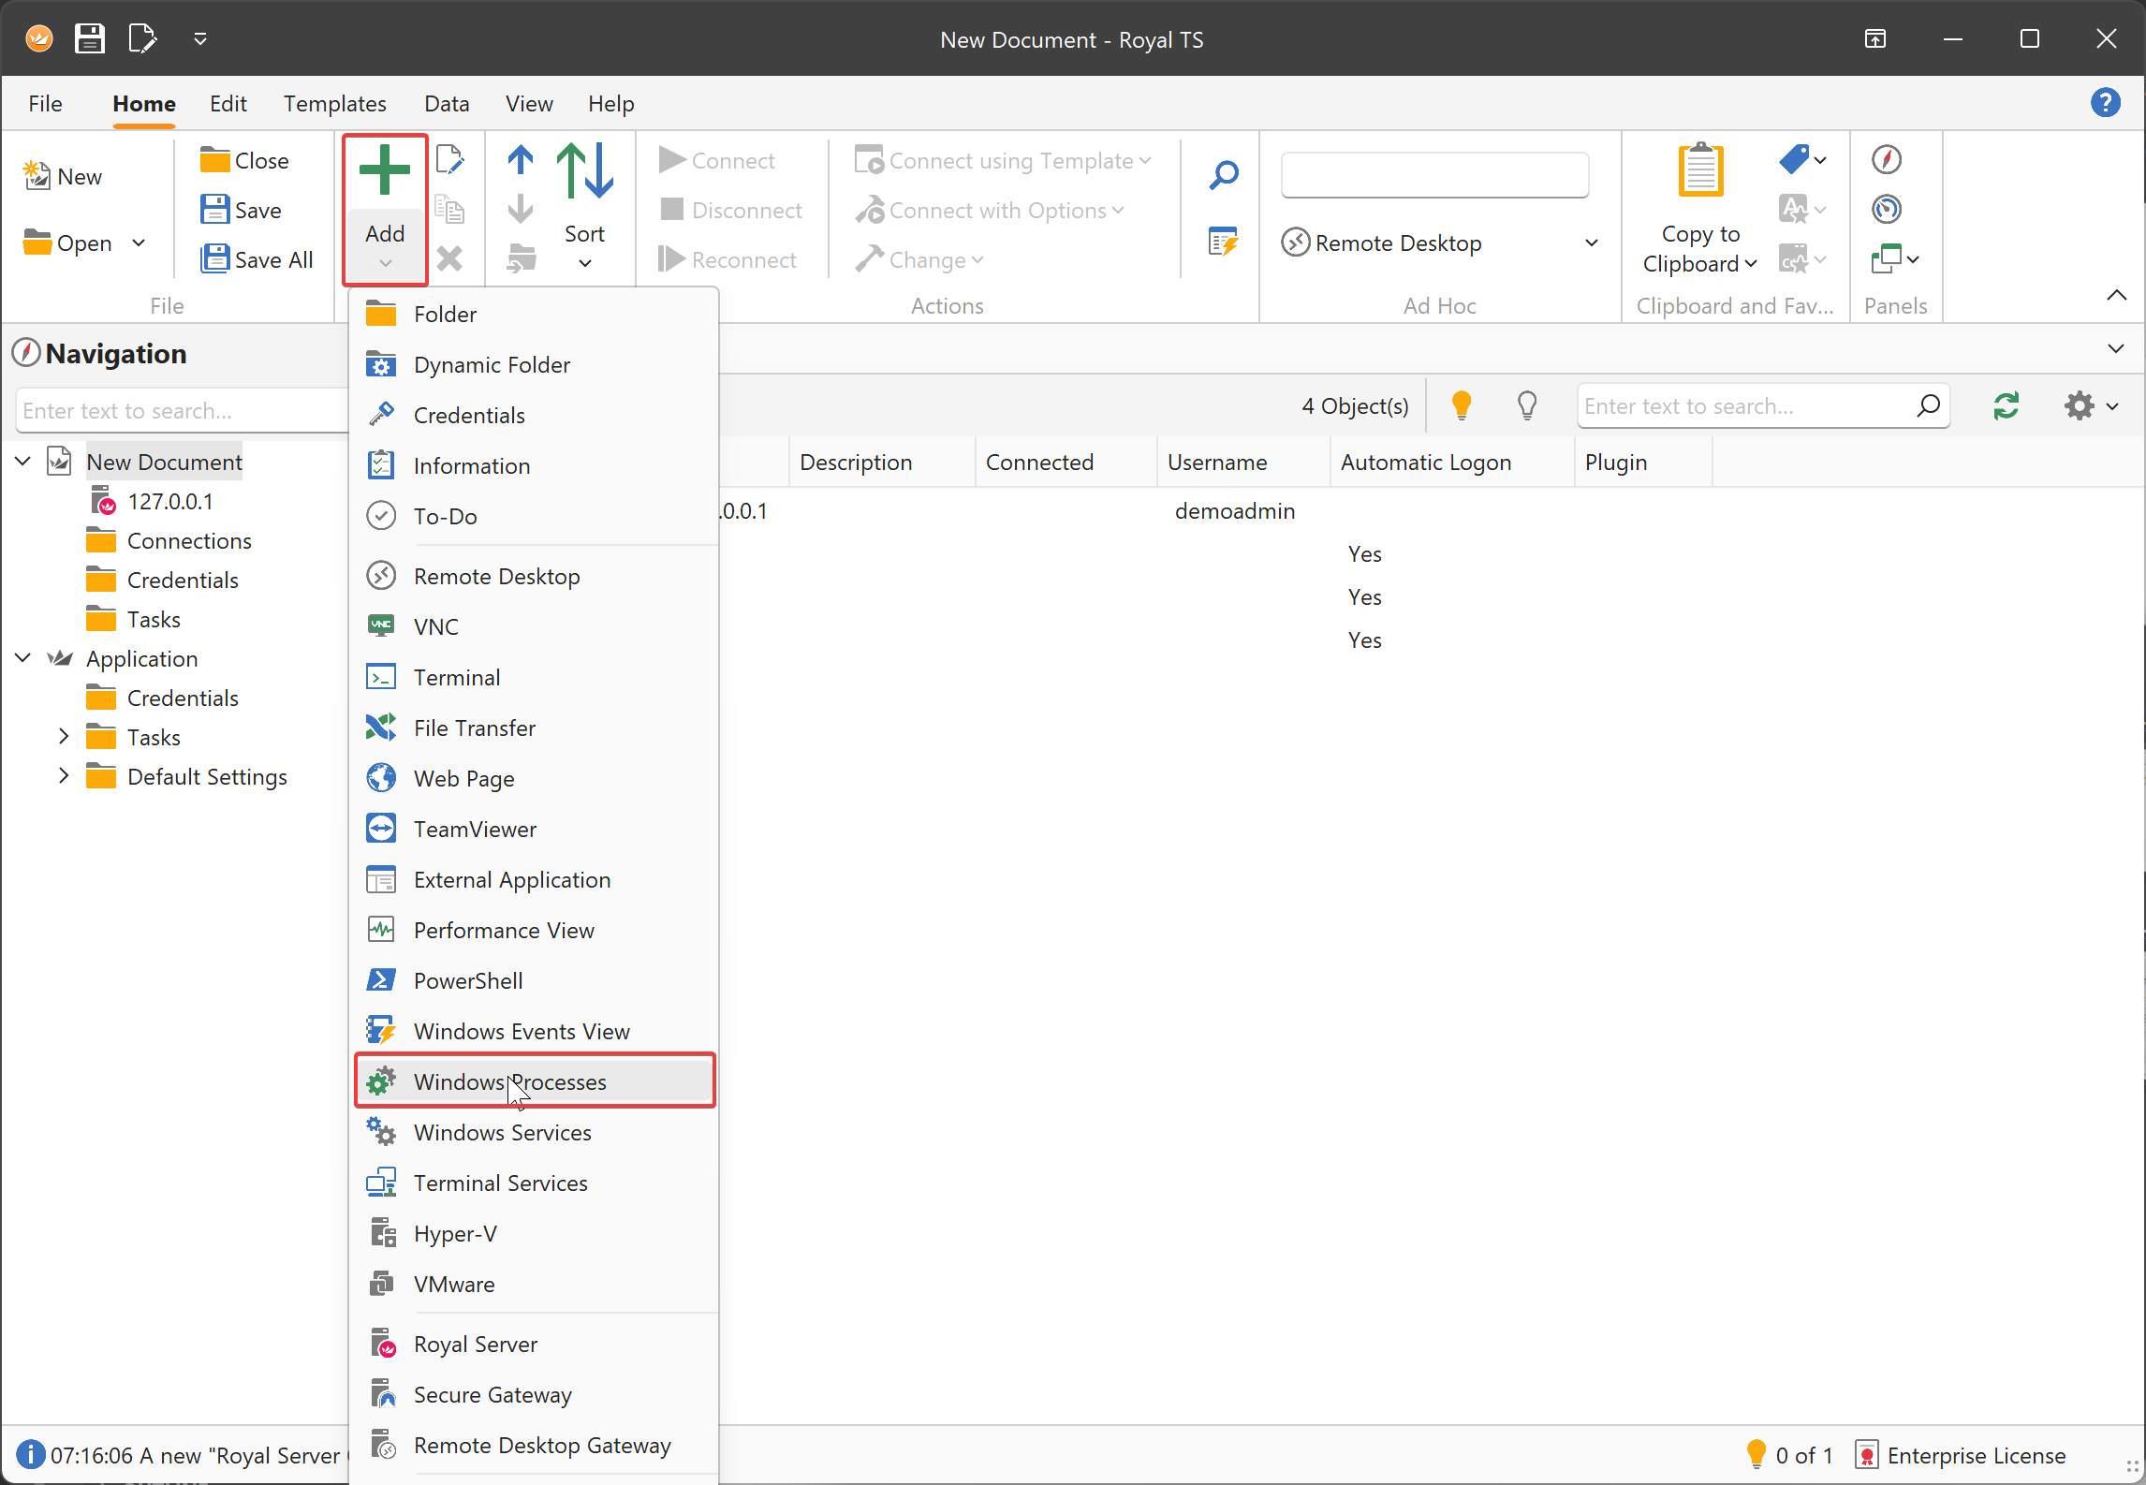Click the Folder icon in Add menu
Image resolution: width=2146 pixels, height=1485 pixels.
point(381,314)
